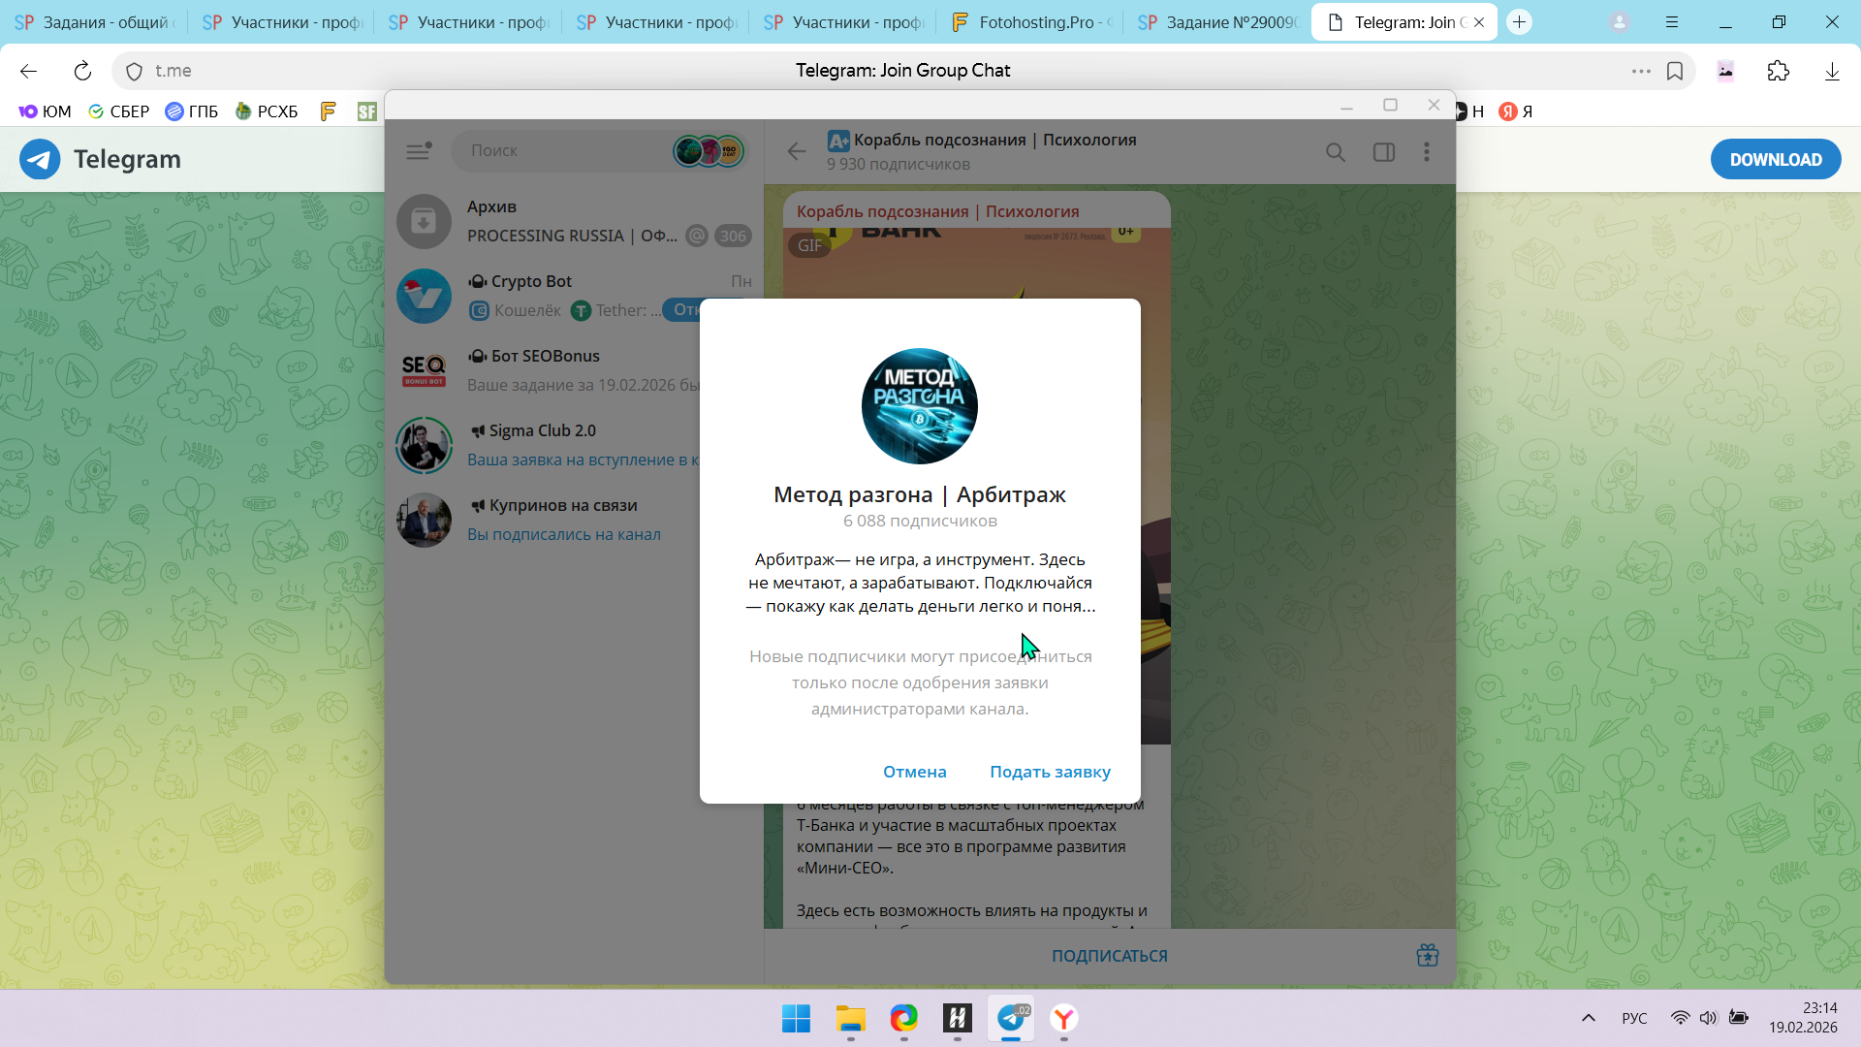Expand hidden system tray icons chevron
The height and width of the screenshot is (1047, 1861).
(1588, 1018)
